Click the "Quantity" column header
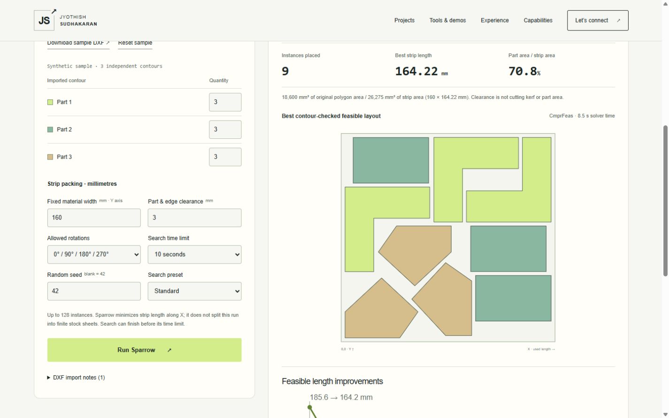669x418 pixels. click(219, 81)
